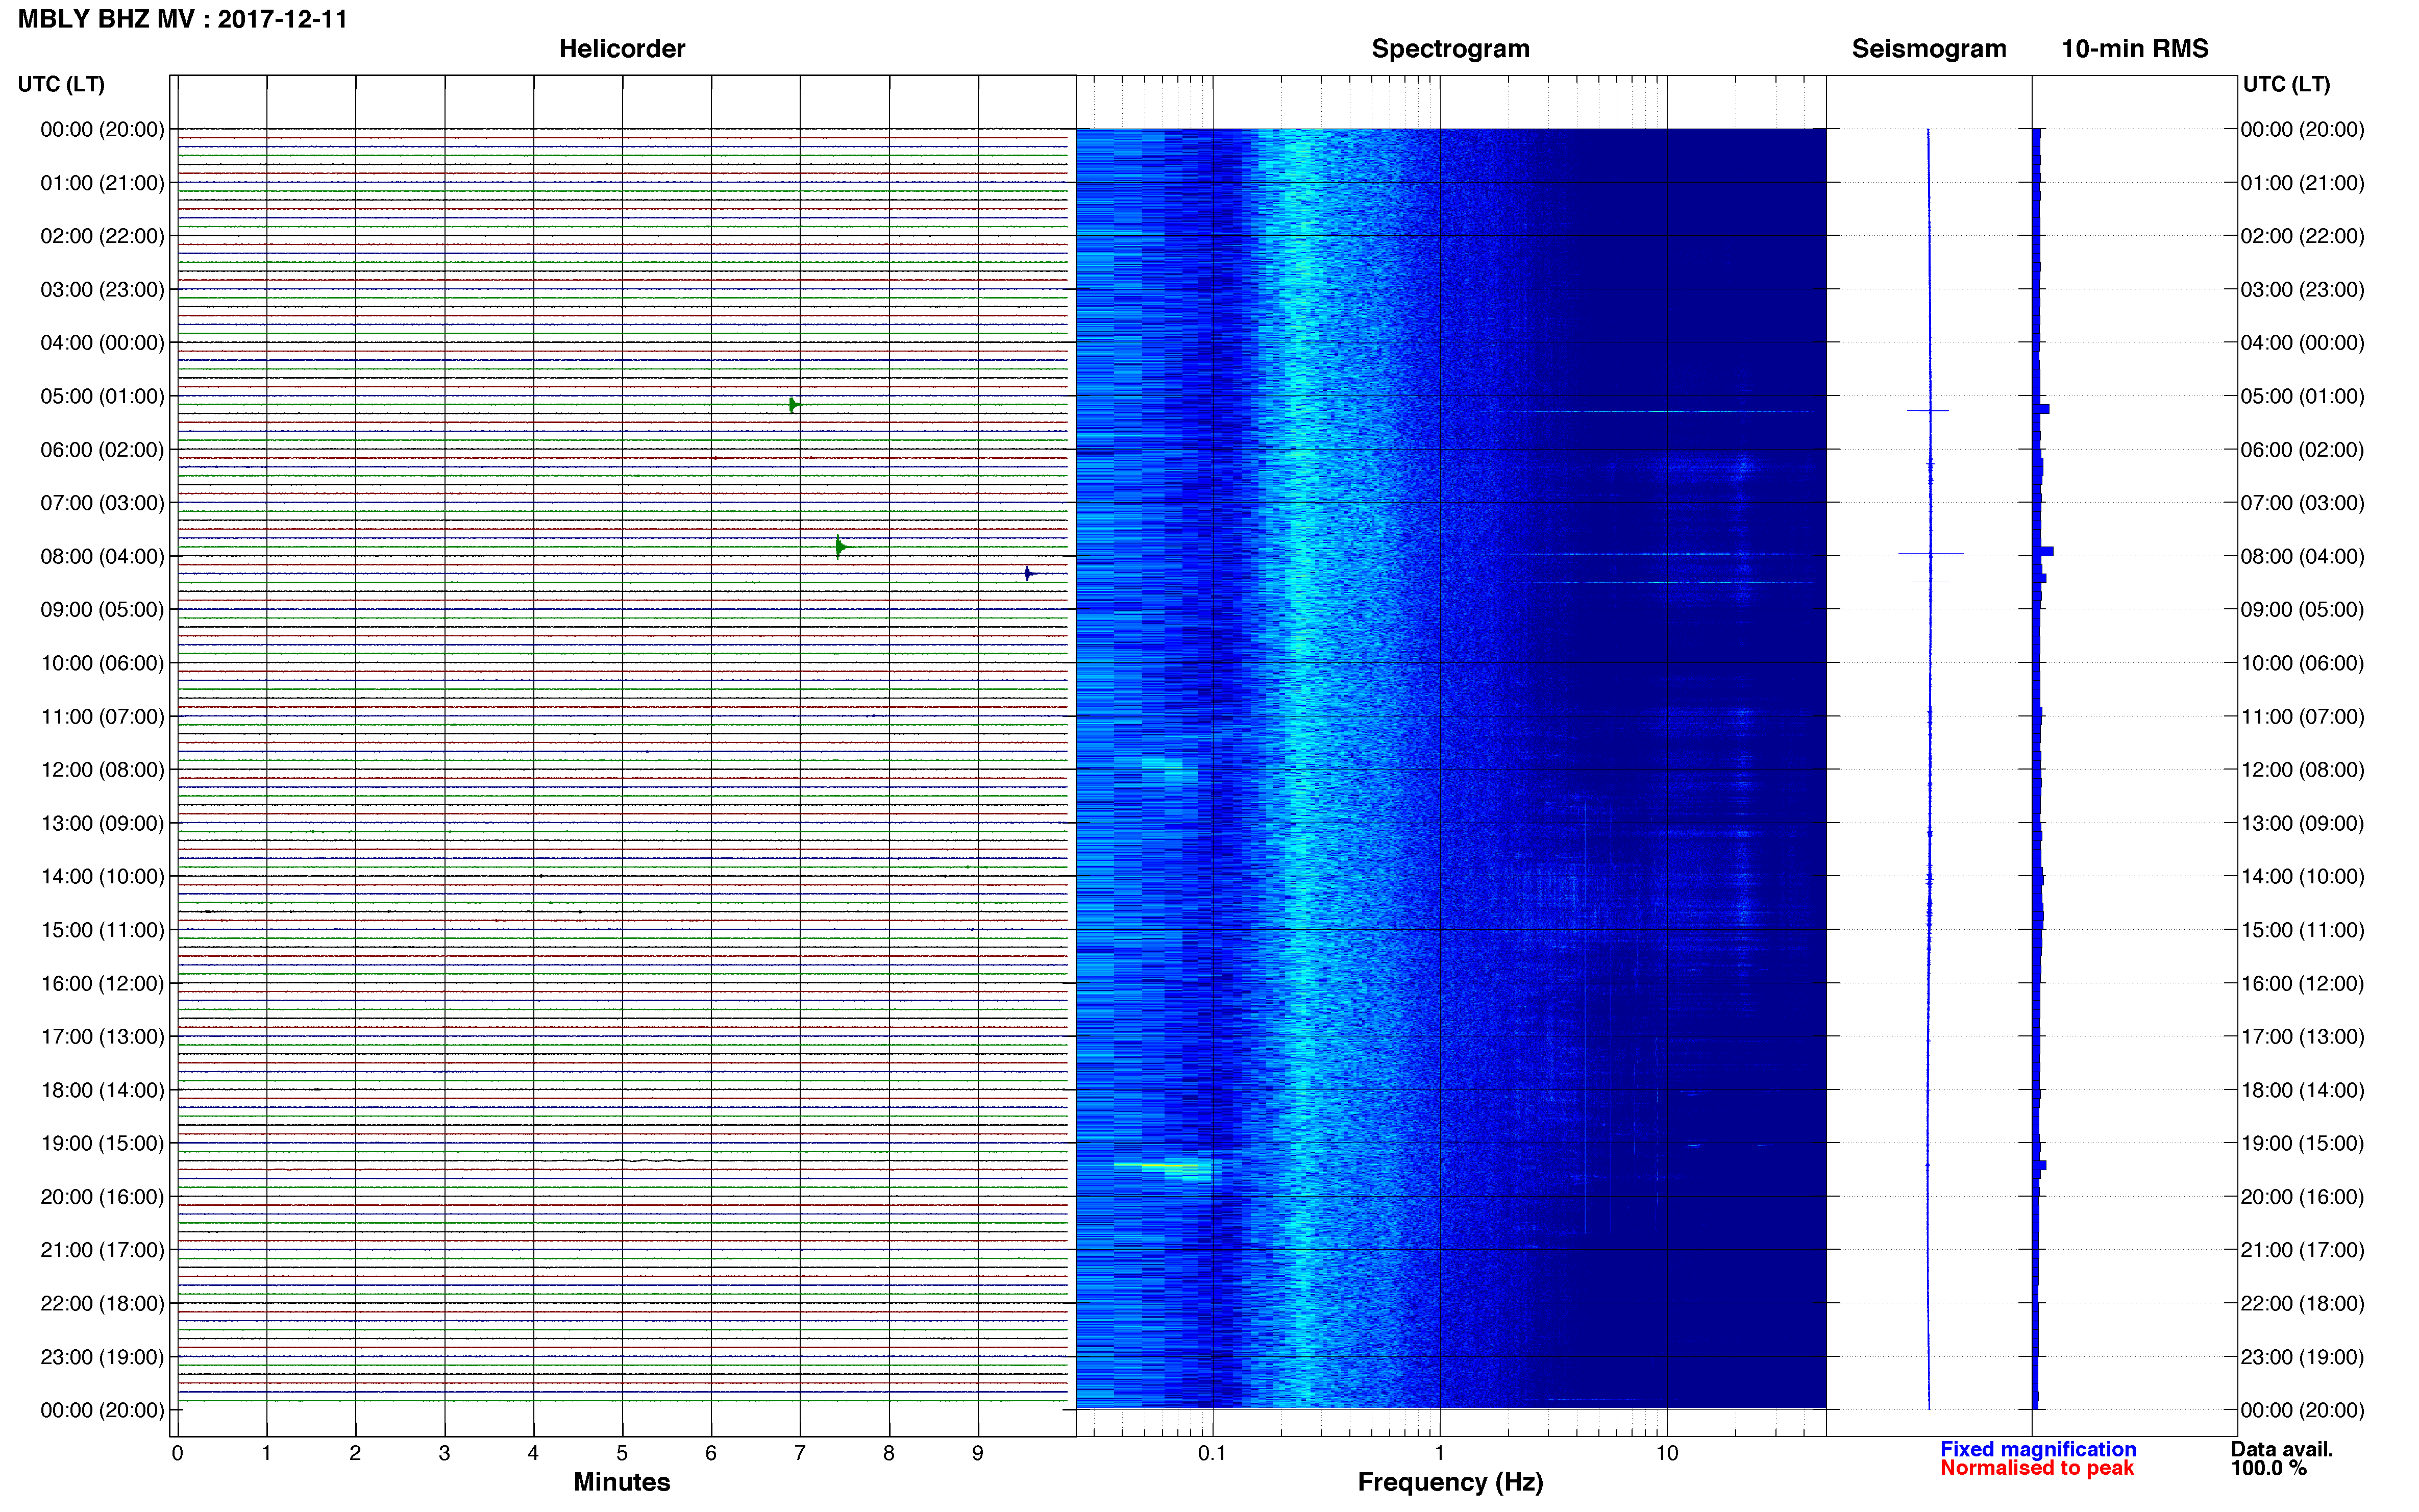Click the right-axis 09:00 (05:00) time label
The width and height of the screenshot is (2419, 1512).
tap(2302, 610)
